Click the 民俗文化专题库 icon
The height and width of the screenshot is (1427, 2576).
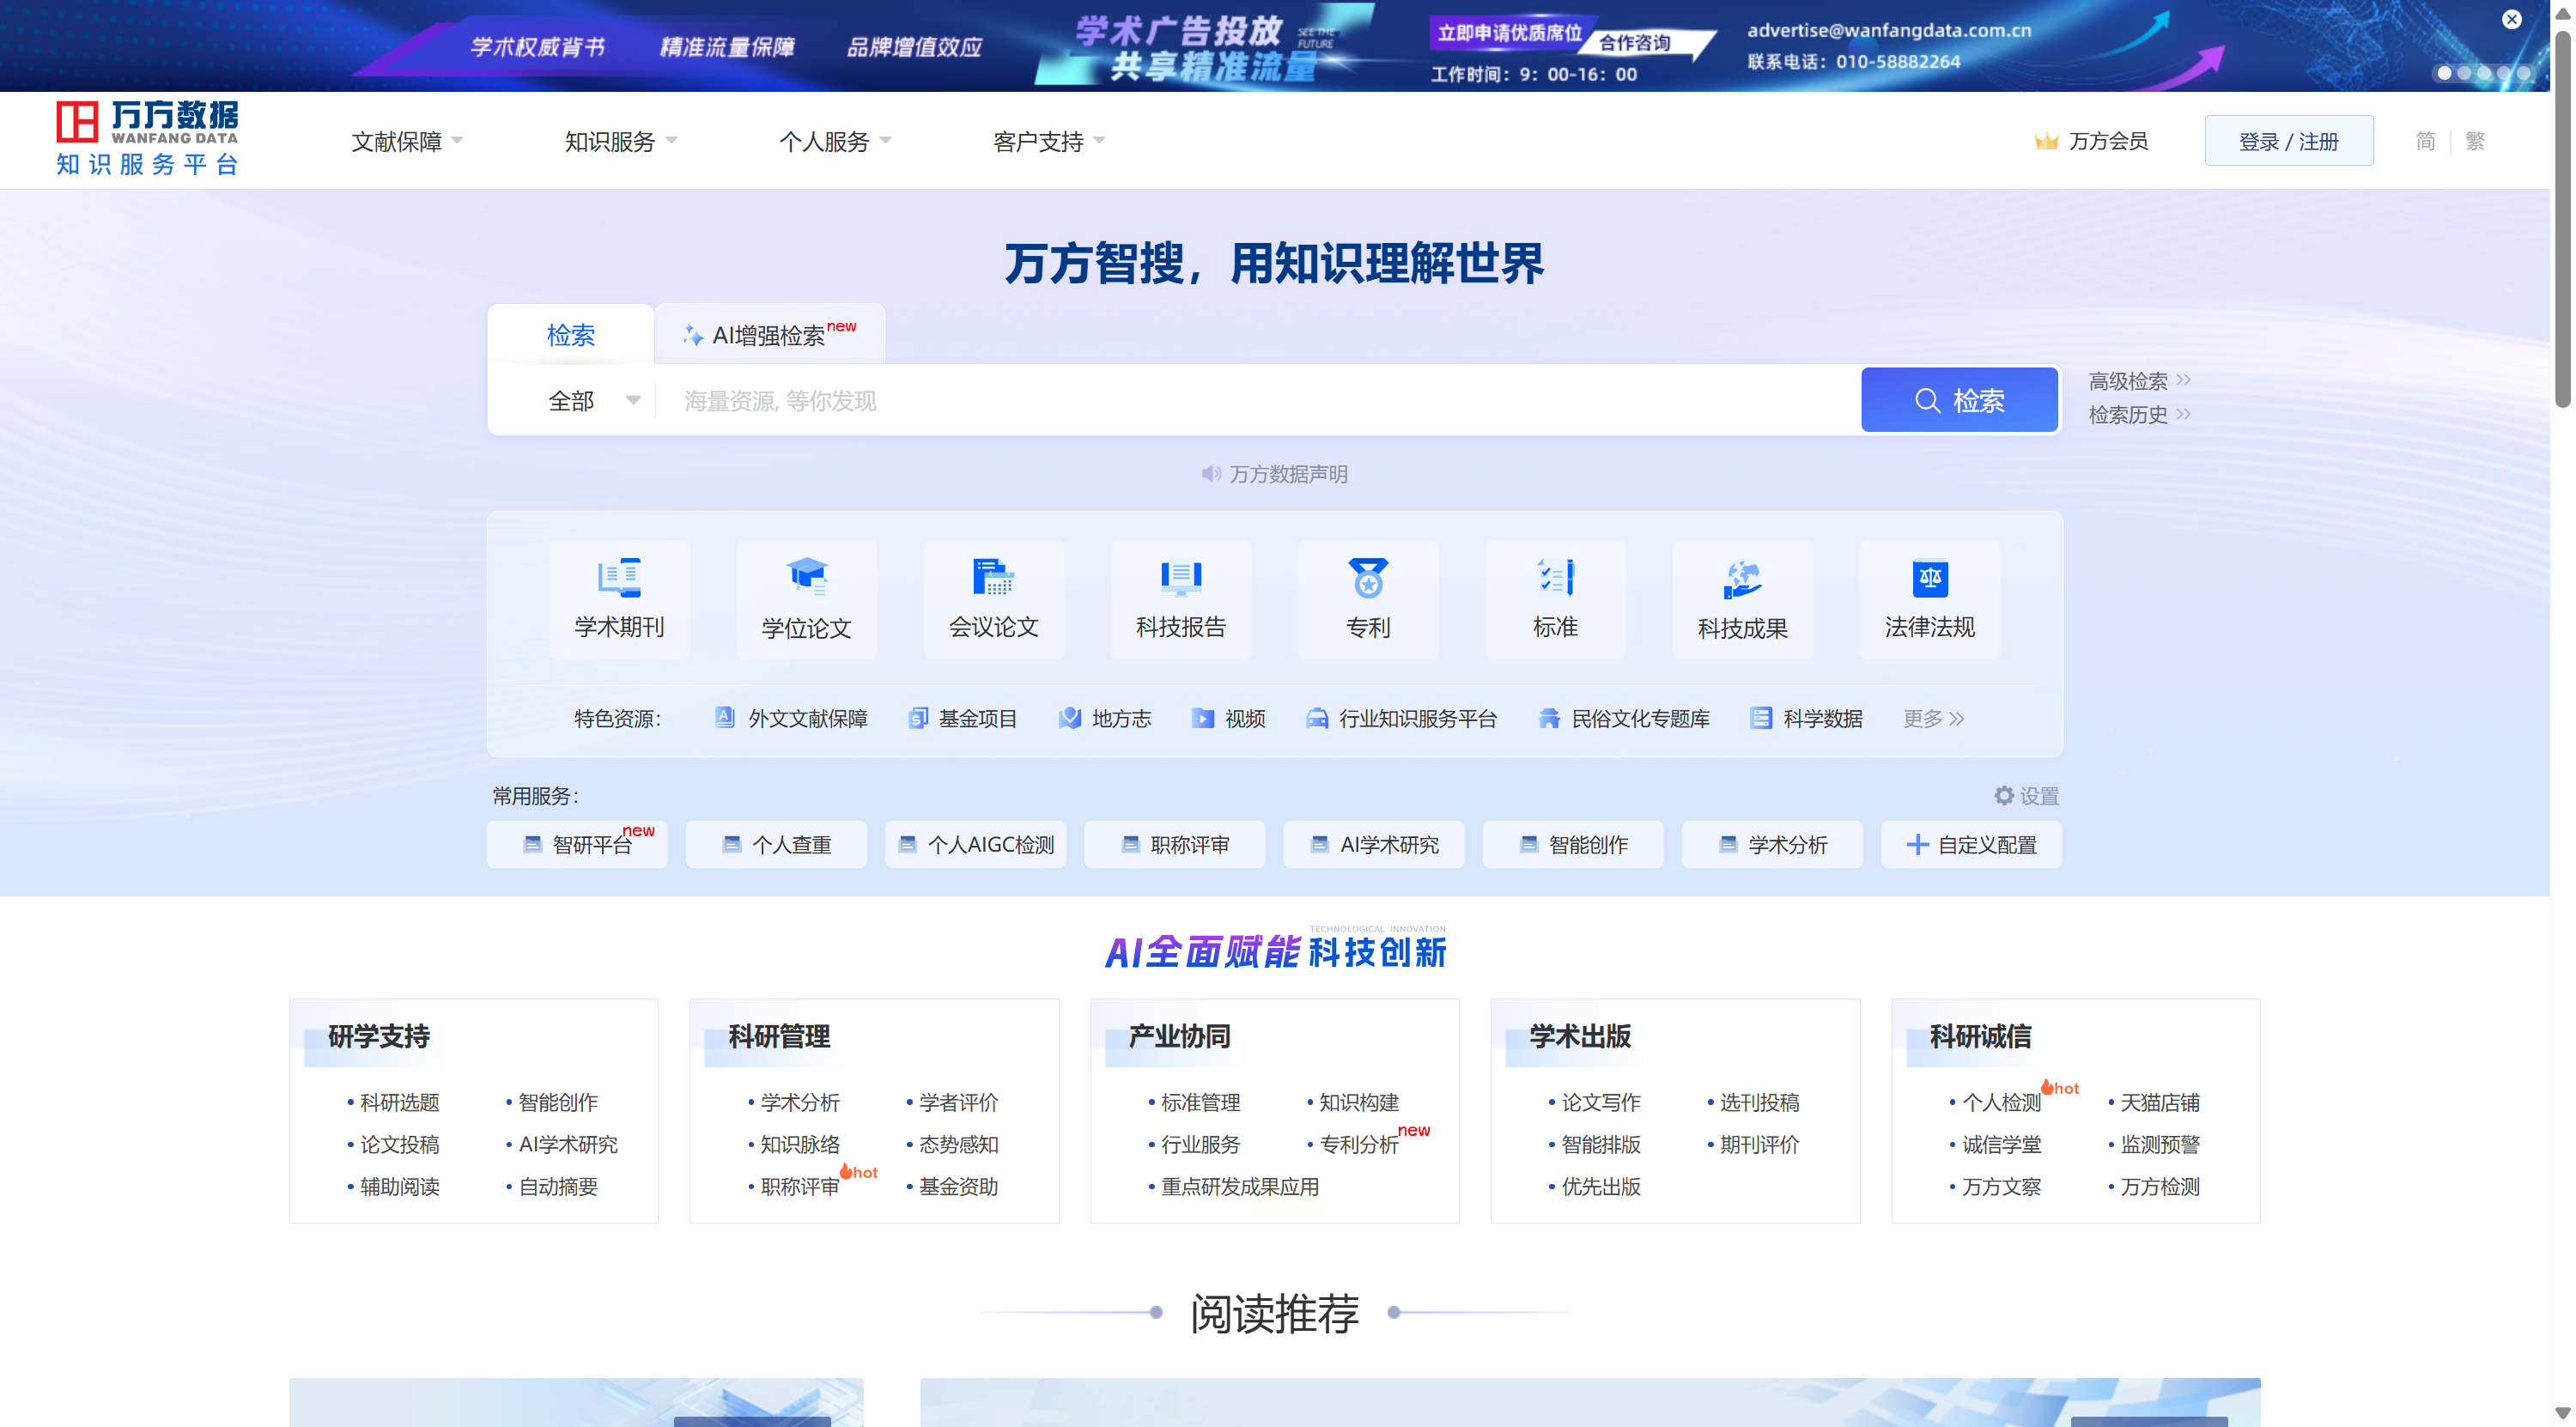coord(1548,717)
